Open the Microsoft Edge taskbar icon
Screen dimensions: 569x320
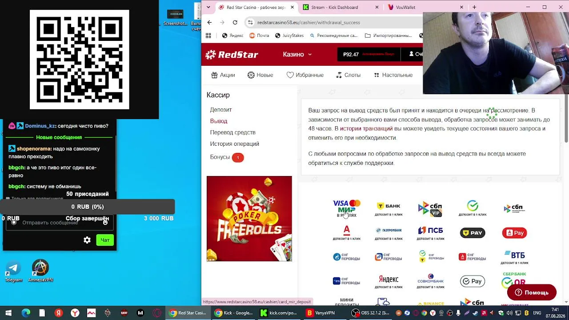click(26, 313)
